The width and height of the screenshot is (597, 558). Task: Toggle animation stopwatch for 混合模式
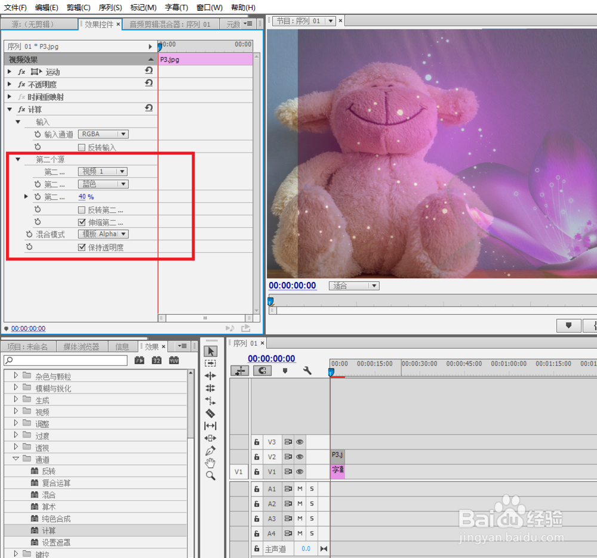[29, 234]
